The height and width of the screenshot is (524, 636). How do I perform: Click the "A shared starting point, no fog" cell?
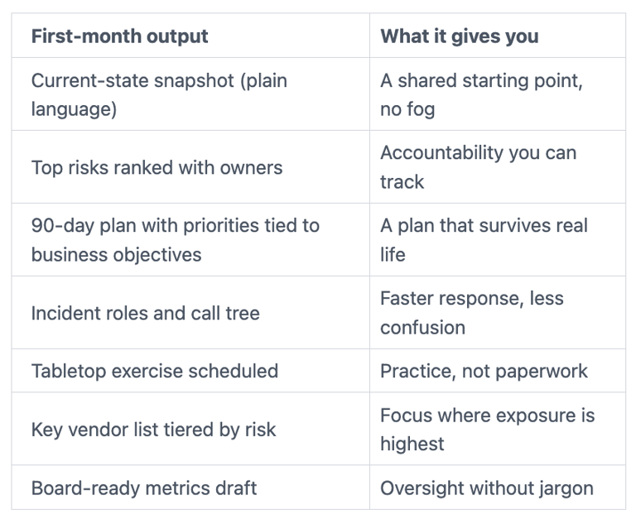pyautogui.click(x=481, y=94)
